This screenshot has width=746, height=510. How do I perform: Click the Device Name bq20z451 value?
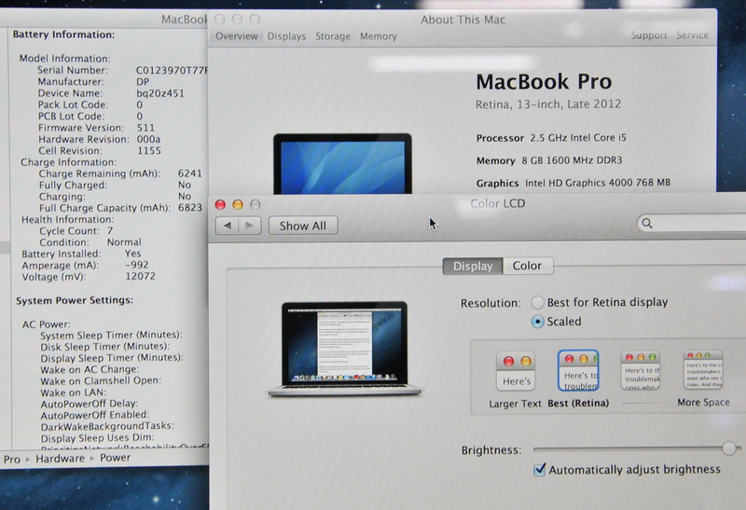[160, 93]
